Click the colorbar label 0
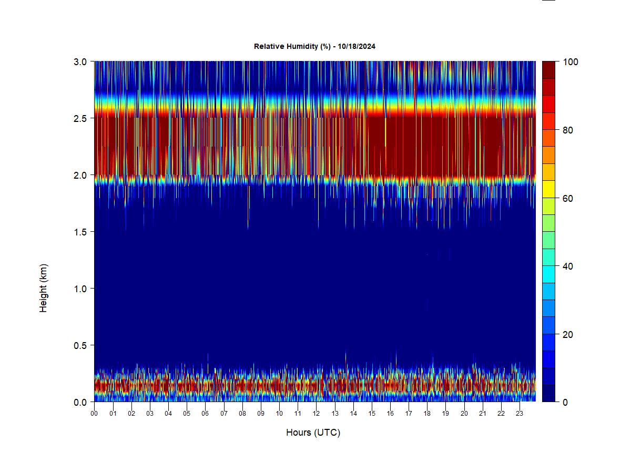631x473 pixels. click(565, 403)
